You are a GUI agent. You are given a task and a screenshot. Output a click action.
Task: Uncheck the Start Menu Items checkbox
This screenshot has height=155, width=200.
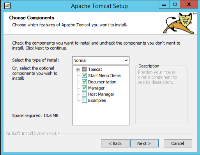84,75
